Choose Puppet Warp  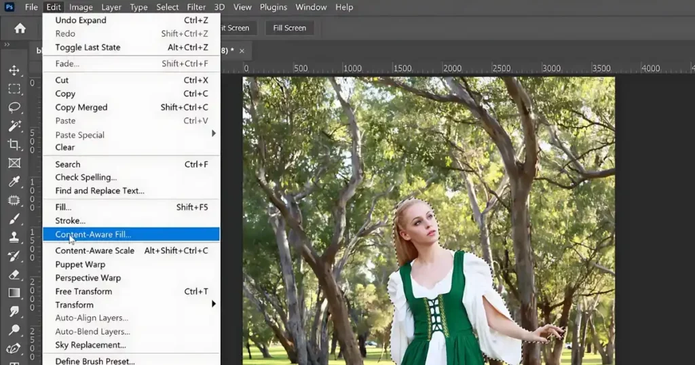pos(131,265)
